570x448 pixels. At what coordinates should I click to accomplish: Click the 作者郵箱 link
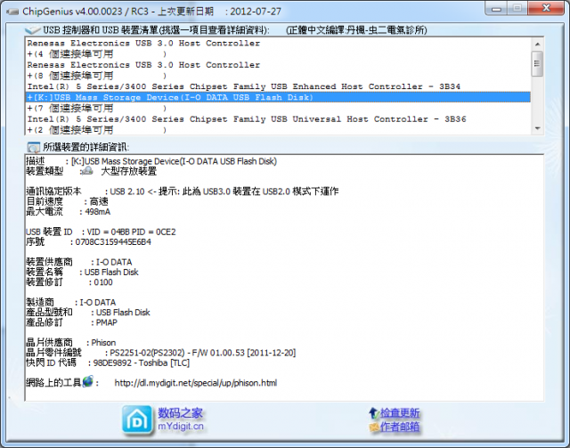[x=400, y=427]
